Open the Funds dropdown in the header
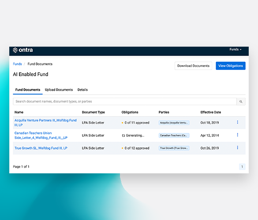The height and width of the screenshot is (220, 258). coord(236,49)
